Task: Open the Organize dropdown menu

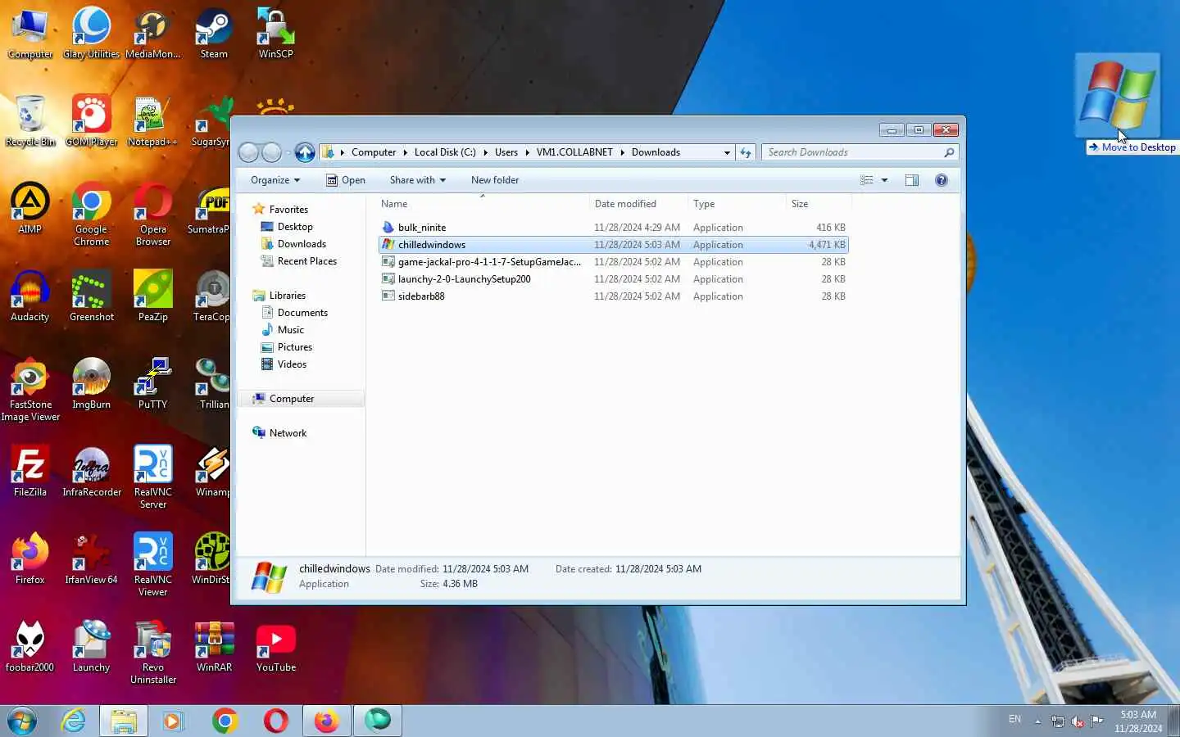Action: (275, 180)
